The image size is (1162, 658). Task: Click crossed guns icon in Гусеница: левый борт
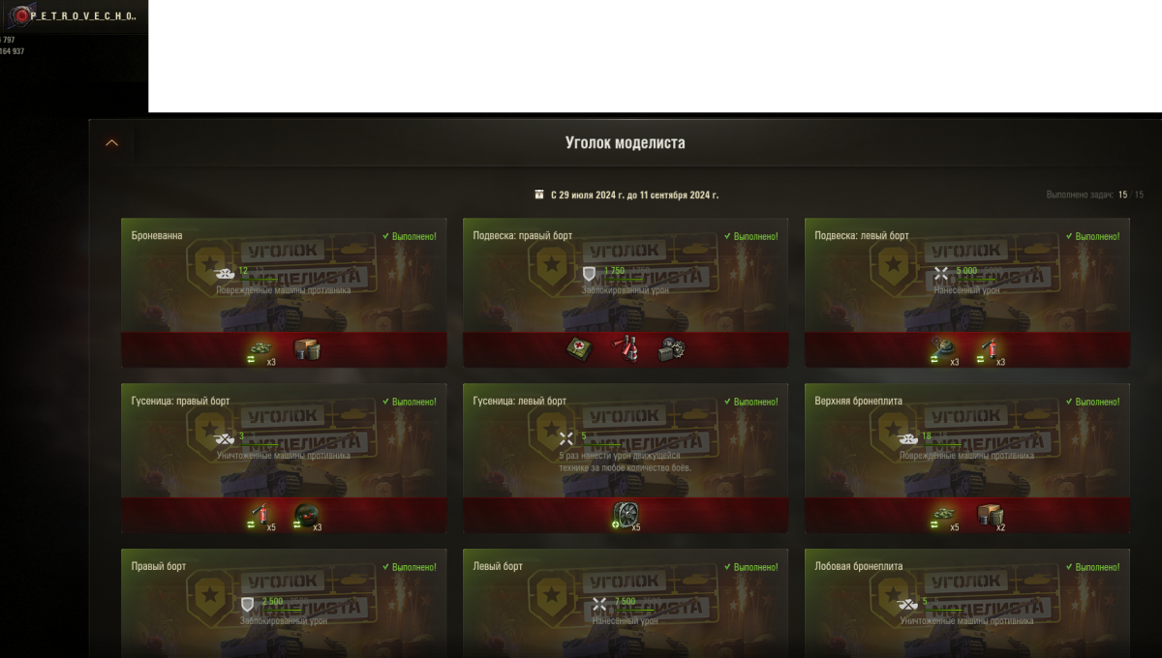click(566, 438)
